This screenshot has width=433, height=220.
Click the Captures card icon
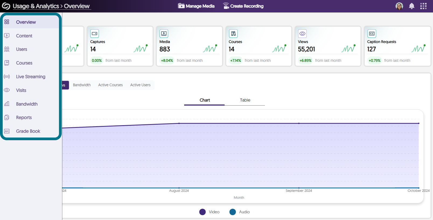click(x=95, y=34)
